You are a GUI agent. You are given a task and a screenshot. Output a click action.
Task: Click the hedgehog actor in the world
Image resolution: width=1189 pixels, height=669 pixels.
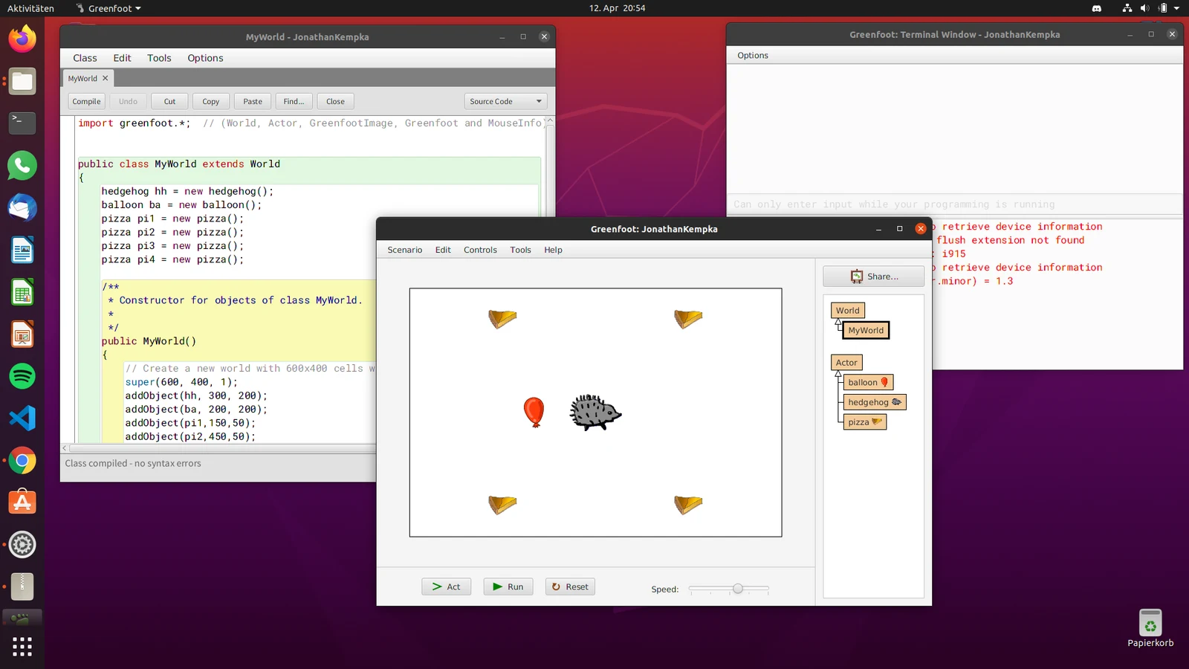pos(595,413)
